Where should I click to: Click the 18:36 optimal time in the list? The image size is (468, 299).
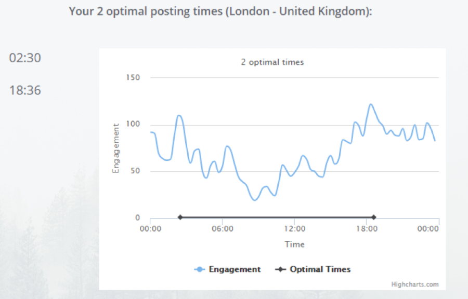[25, 91]
